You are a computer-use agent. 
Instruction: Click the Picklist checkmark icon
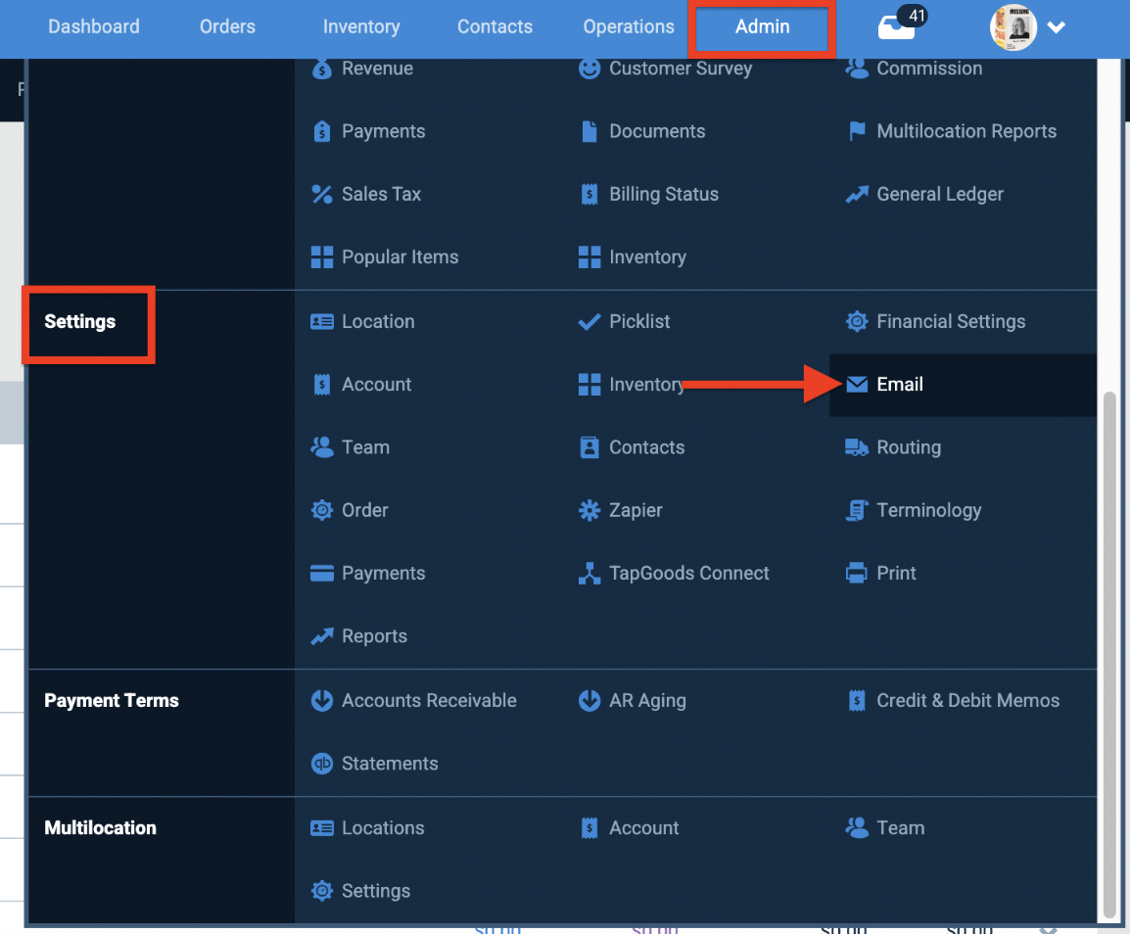589,321
